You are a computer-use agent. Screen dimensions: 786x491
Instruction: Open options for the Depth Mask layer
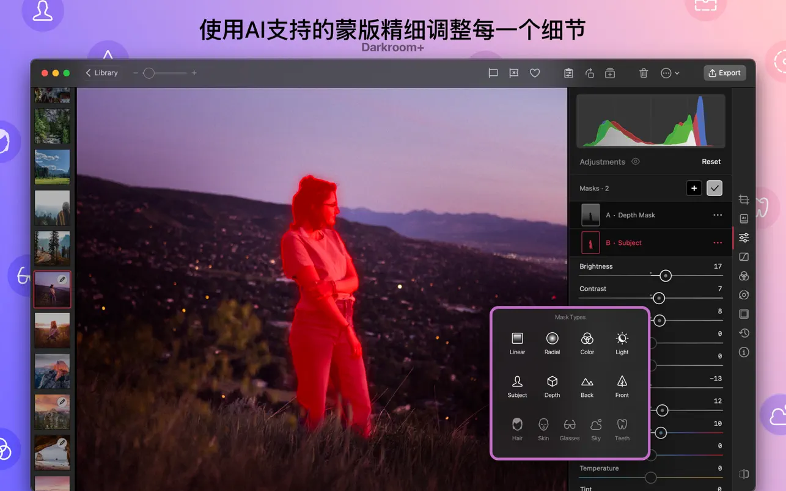[718, 215]
